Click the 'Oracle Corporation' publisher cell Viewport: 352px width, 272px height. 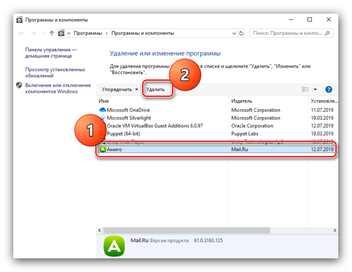(252, 126)
